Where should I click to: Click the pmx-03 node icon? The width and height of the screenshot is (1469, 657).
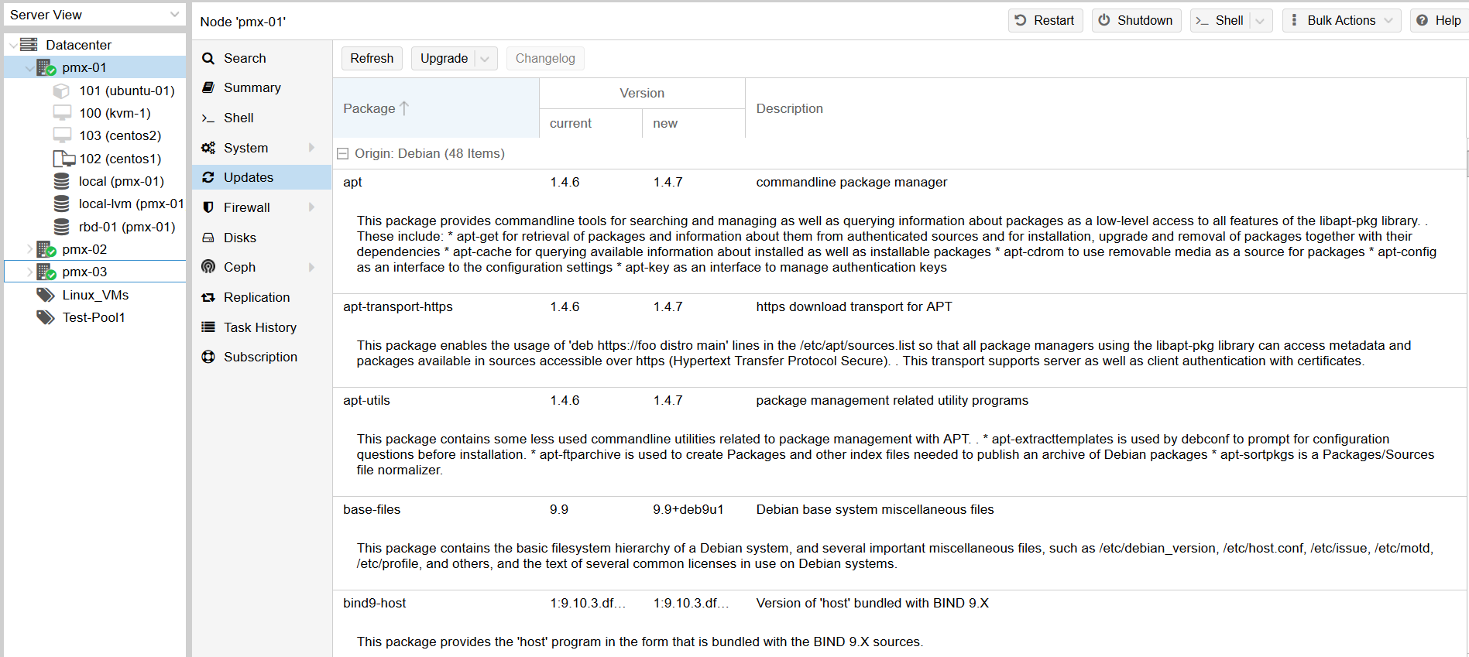tap(46, 272)
